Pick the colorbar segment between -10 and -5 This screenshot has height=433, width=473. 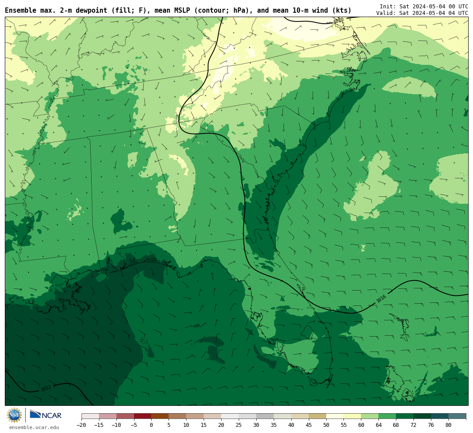point(125,416)
